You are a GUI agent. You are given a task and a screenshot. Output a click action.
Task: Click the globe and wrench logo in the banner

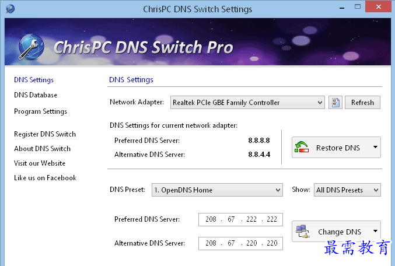(31, 47)
